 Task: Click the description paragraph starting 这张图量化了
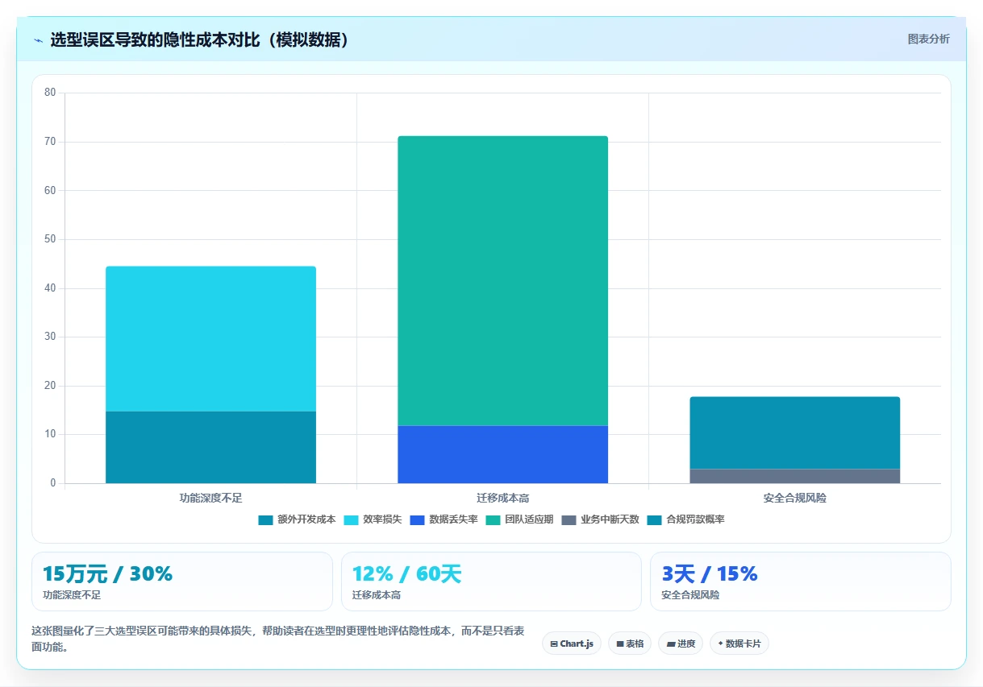277,639
